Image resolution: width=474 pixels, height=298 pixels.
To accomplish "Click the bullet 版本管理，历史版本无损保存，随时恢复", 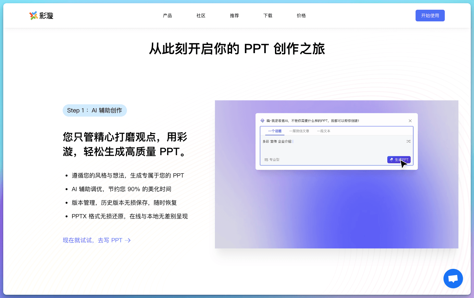I will point(124,203).
